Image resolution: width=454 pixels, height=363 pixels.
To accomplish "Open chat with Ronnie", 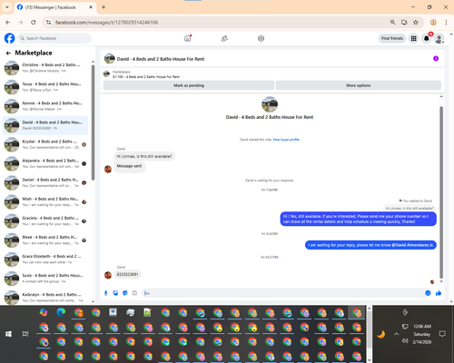I will [x=45, y=106].
